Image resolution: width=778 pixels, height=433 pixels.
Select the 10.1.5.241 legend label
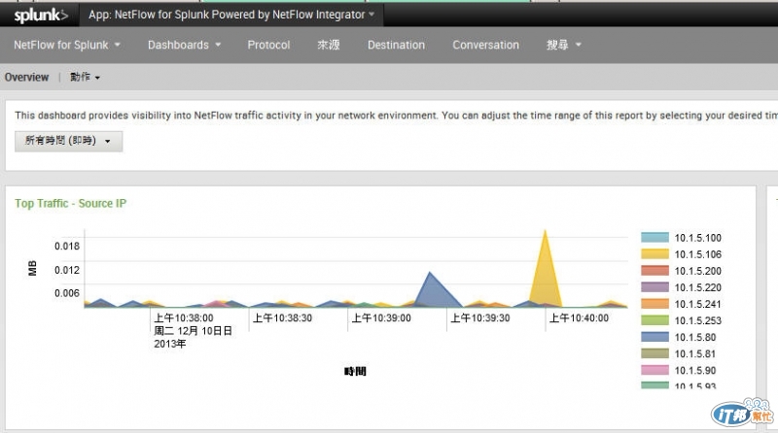(697, 304)
